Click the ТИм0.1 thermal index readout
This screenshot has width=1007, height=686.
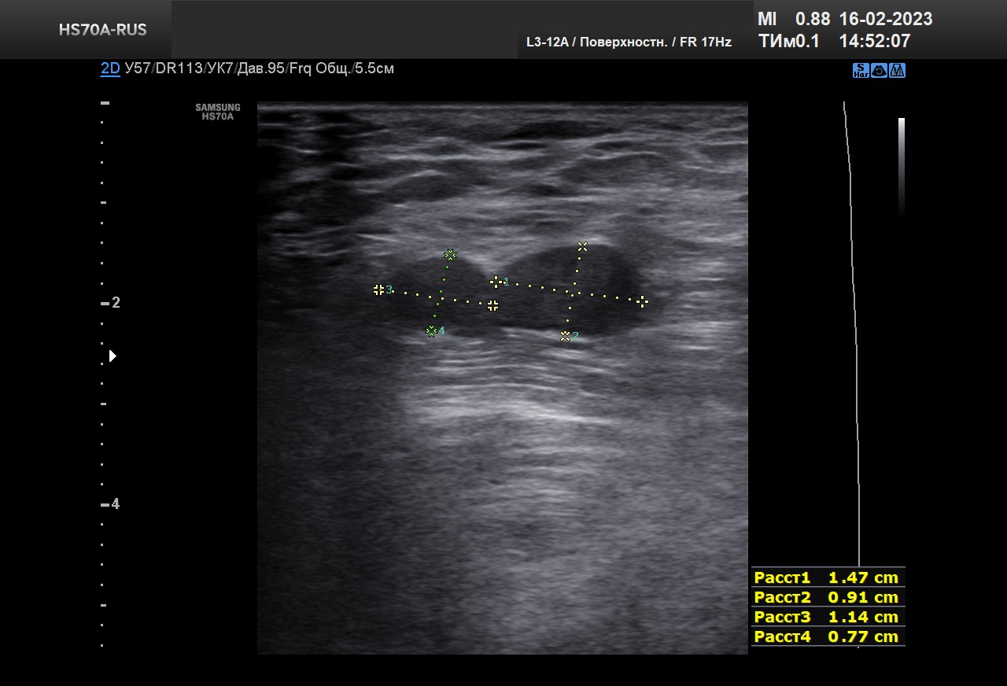[788, 41]
